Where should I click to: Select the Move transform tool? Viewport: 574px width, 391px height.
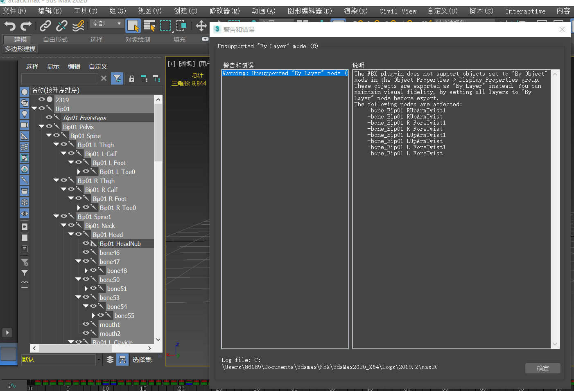(x=201, y=26)
